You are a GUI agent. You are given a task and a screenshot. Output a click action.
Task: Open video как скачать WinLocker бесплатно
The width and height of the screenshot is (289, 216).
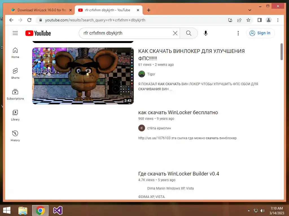[x=178, y=112]
